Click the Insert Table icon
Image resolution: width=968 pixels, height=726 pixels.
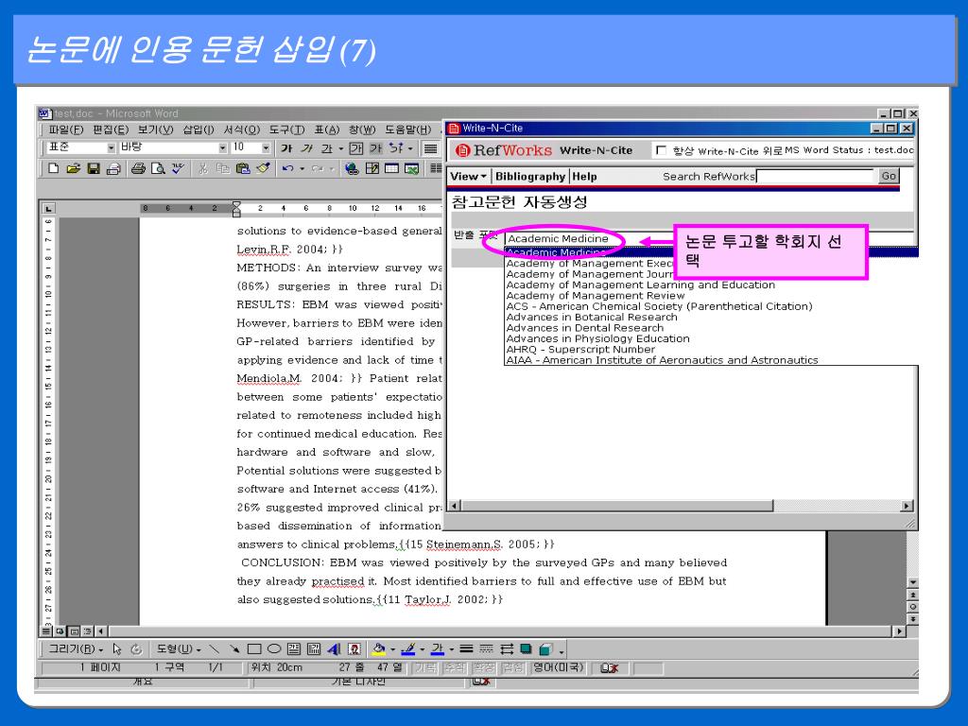point(391,168)
